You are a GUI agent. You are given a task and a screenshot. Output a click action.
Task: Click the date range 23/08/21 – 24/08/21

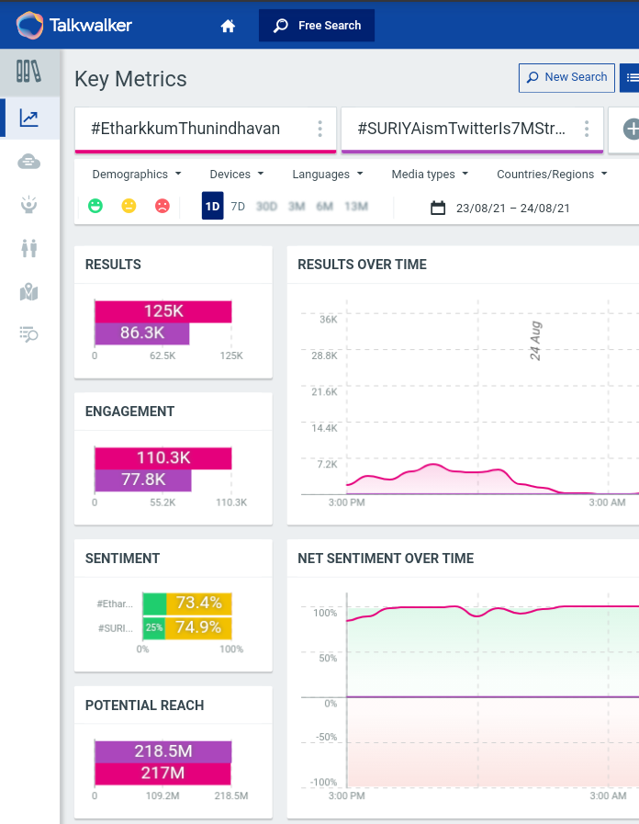coord(512,209)
